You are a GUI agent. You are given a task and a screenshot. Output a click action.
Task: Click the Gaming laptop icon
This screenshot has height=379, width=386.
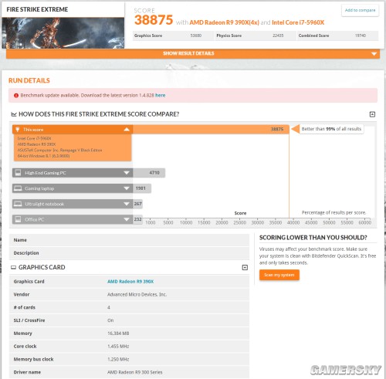[18, 188]
